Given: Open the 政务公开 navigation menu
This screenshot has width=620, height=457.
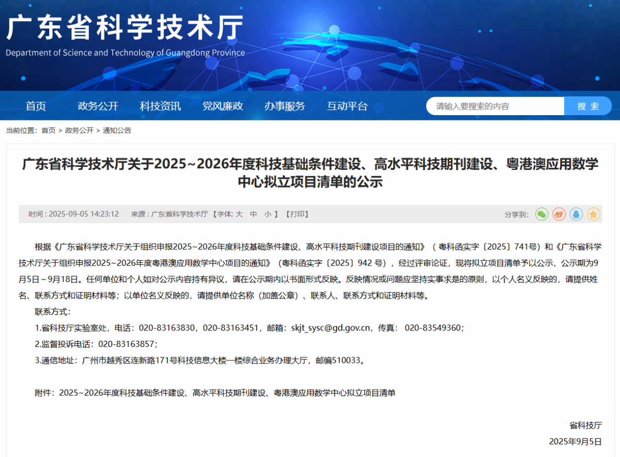Looking at the screenshot, I should tap(98, 106).
